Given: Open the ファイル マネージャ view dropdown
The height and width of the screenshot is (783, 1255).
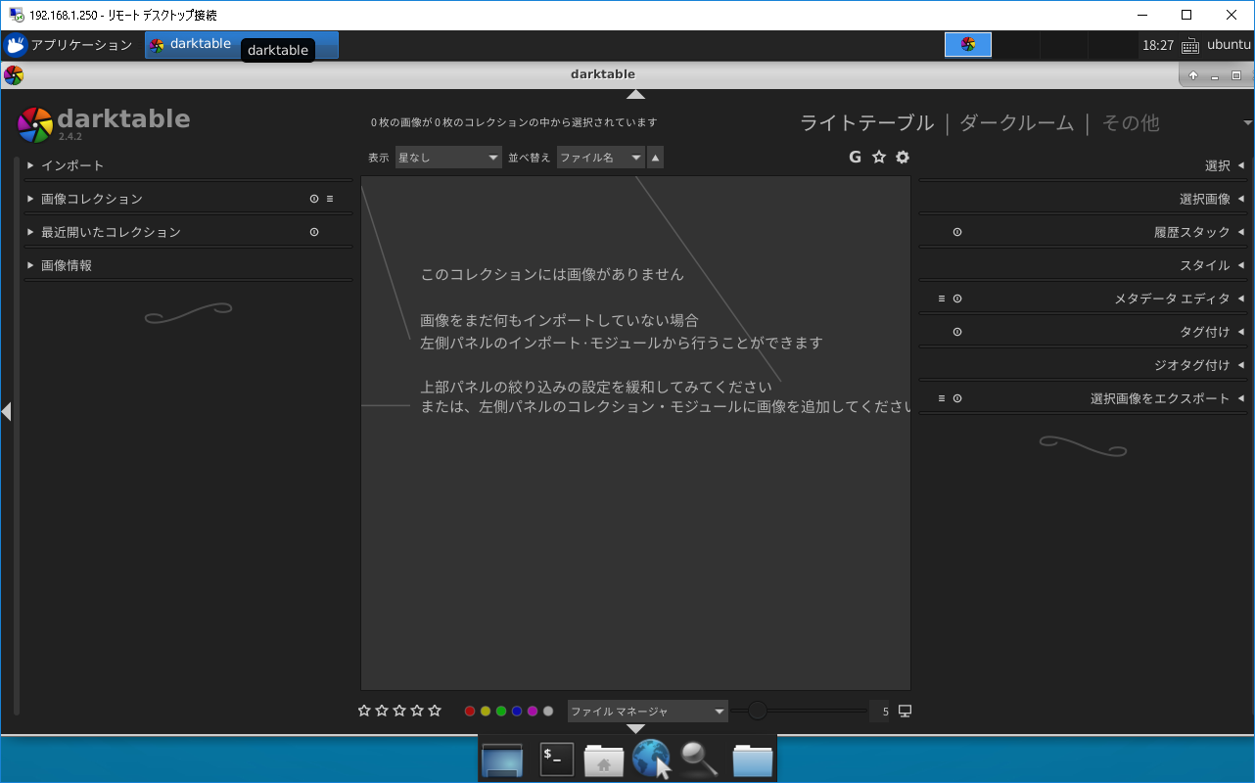Looking at the screenshot, I should (647, 711).
